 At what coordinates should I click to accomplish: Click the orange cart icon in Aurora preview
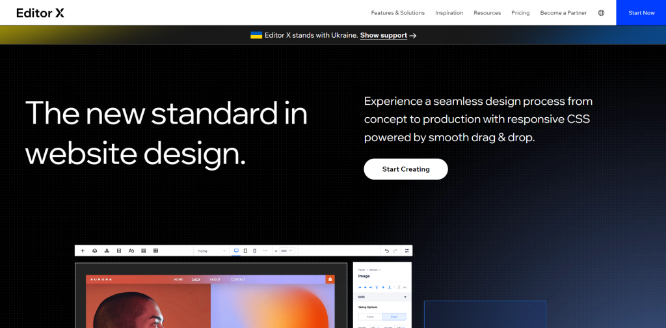(330, 279)
